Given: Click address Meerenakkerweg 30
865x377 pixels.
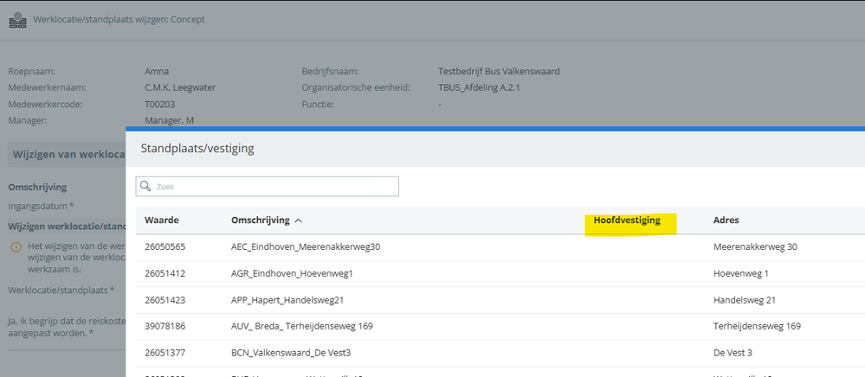Looking at the screenshot, I should (755, 247).
